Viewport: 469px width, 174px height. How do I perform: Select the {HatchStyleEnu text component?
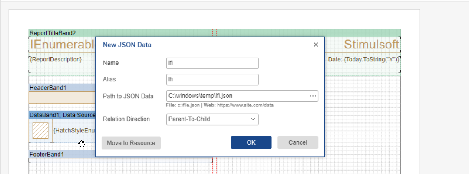pyautogui.click(x=74, y=131)
